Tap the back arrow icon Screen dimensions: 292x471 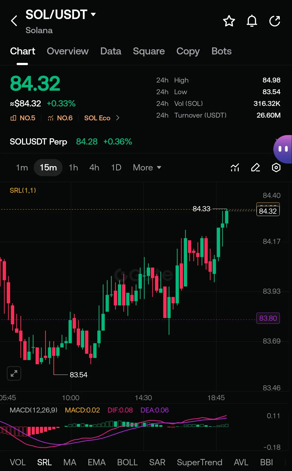point(14,21)
